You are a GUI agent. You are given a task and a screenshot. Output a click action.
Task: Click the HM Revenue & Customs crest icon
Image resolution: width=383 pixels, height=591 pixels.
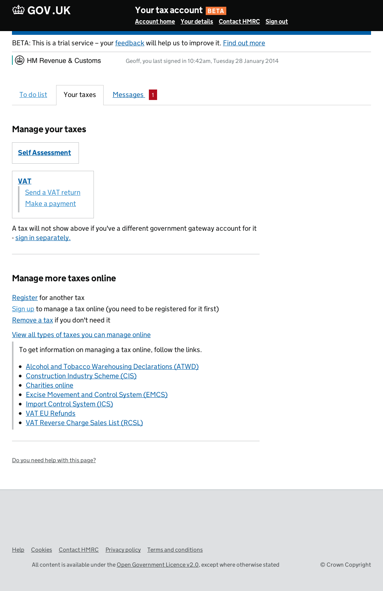pos(20,60)
